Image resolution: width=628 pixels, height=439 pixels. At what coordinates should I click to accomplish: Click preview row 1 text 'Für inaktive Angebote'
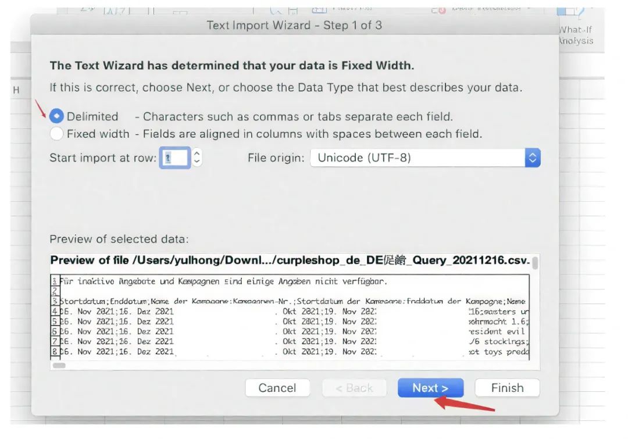coord(108,281)
